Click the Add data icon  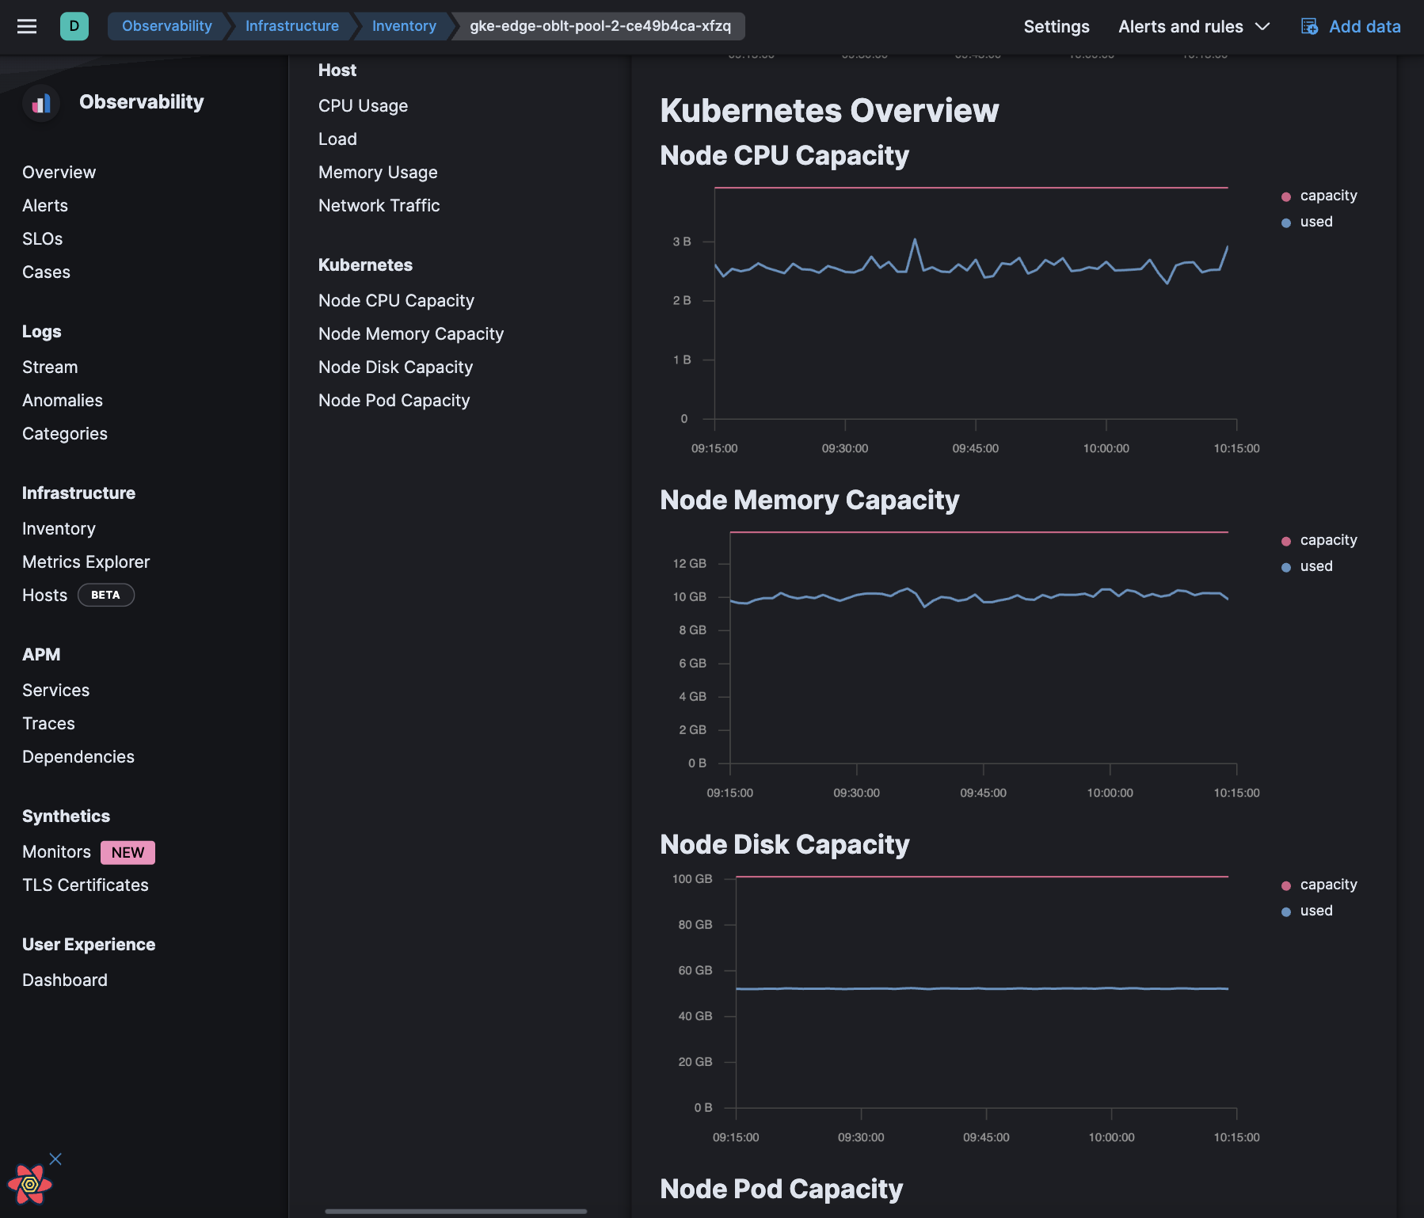1309,26
